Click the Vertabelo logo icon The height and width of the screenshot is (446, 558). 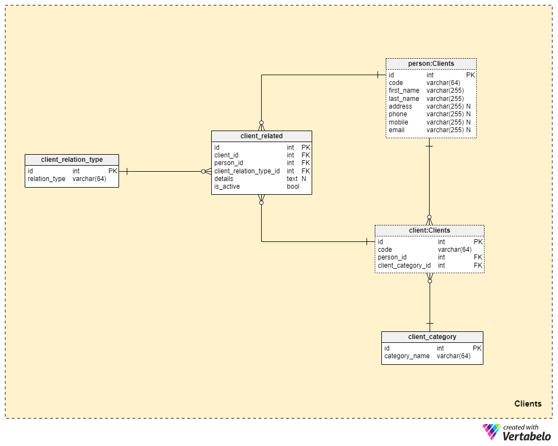click(492, 431)
